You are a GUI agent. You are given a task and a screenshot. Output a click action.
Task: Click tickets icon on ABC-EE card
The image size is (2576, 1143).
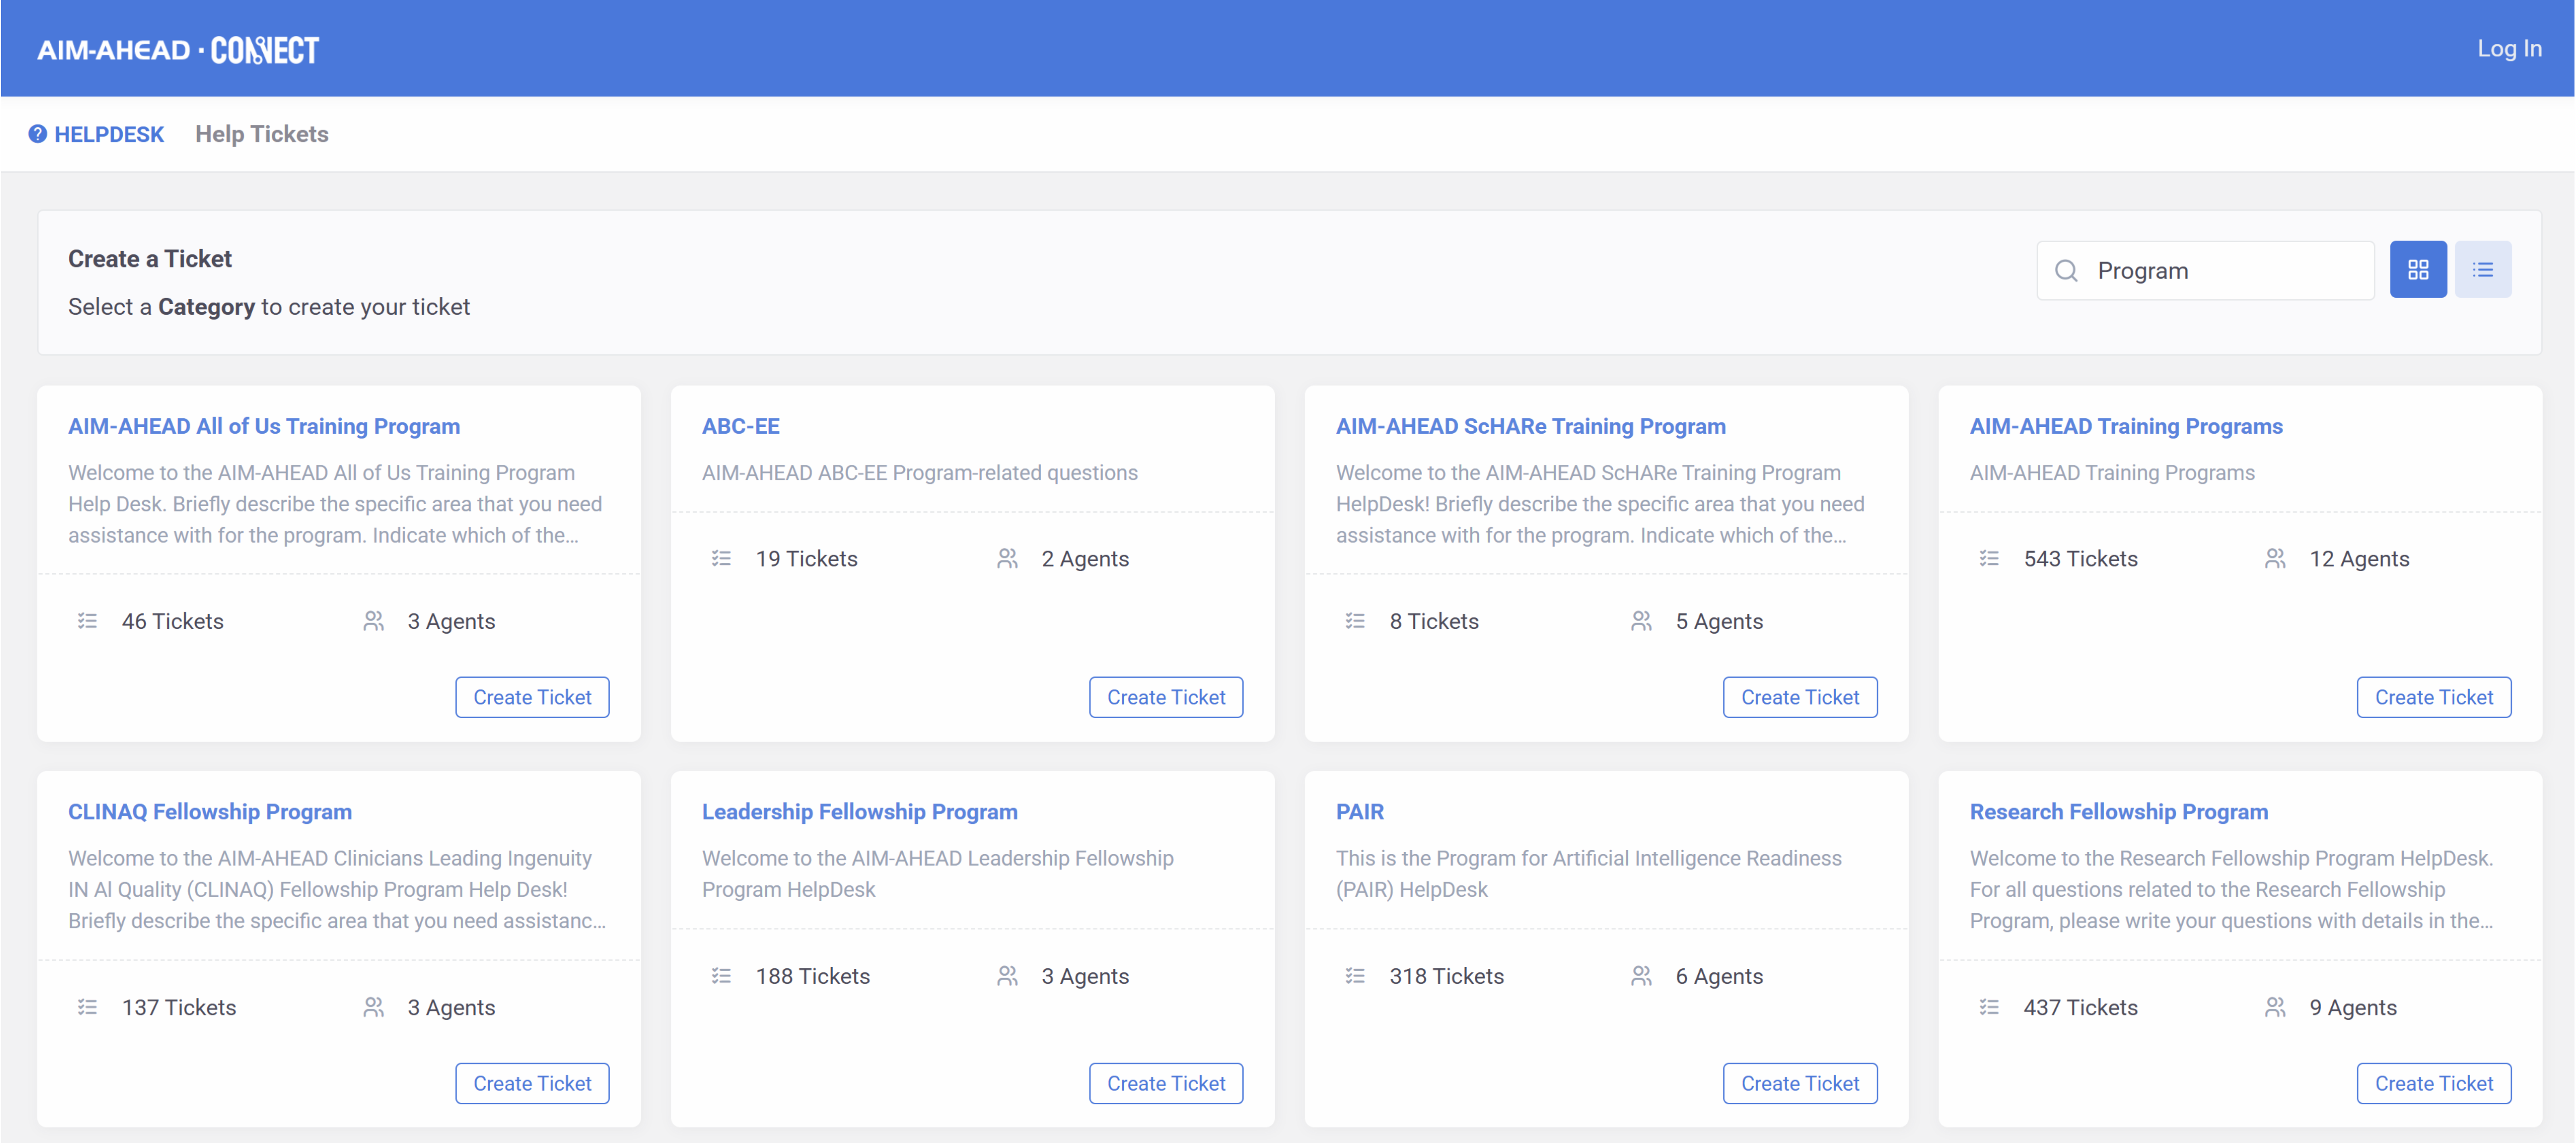point(721,558)
